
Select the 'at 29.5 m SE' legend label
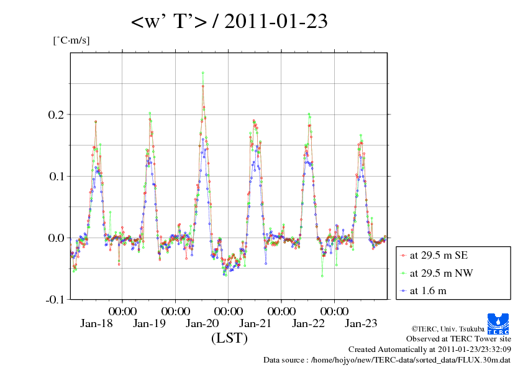(439, 256)
